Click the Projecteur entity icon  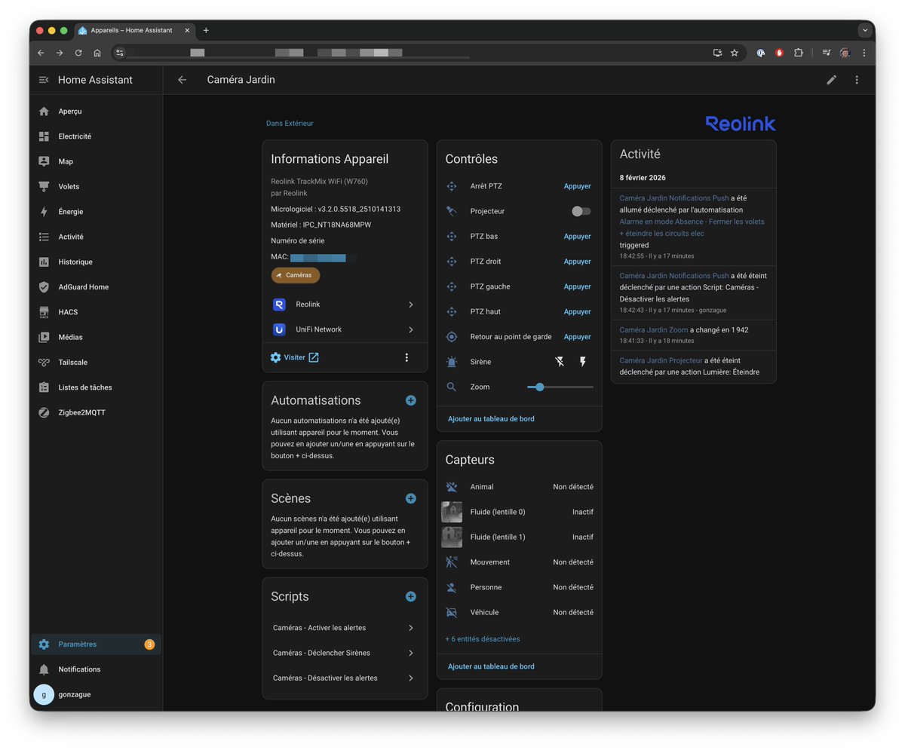(x=452, y=211)
